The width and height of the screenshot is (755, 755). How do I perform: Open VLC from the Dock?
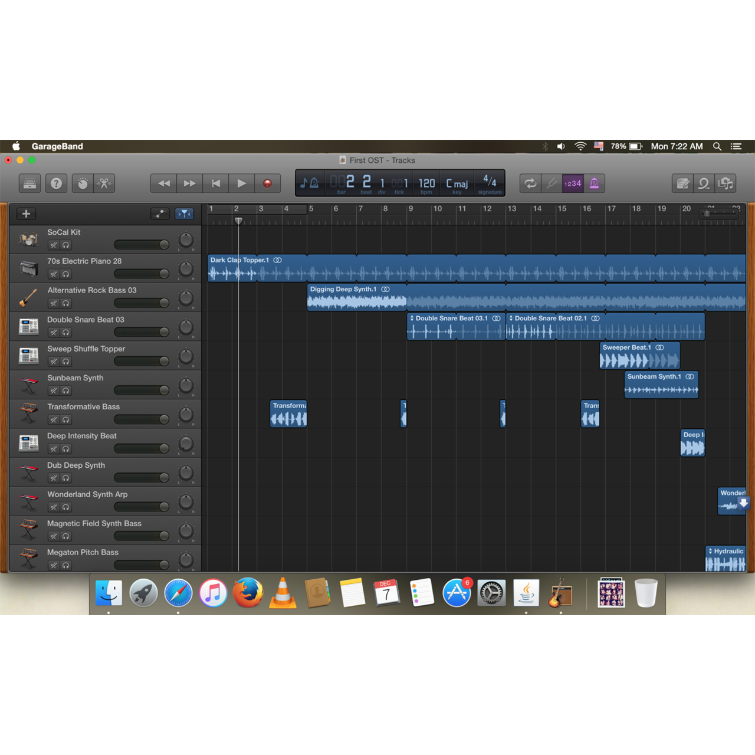(x=283, y=593)
